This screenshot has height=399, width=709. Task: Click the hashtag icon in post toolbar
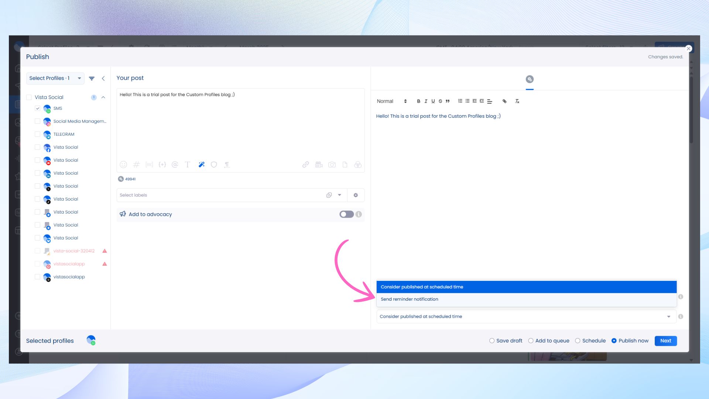pyautogui.click(x=136, y=165)
